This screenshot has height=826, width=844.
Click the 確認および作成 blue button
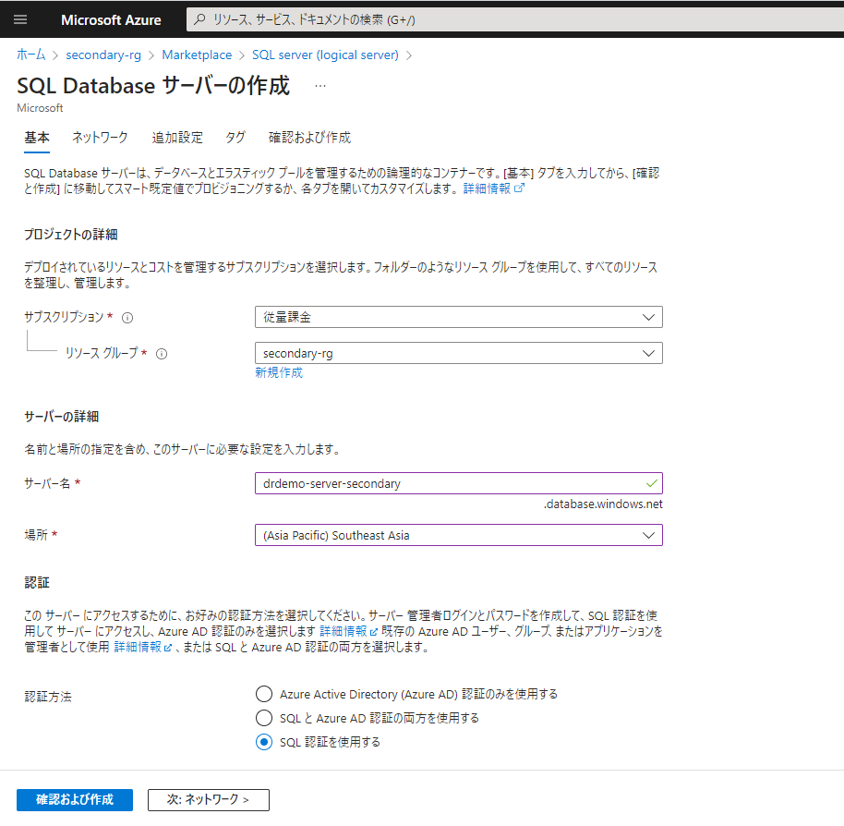(75, 799)
